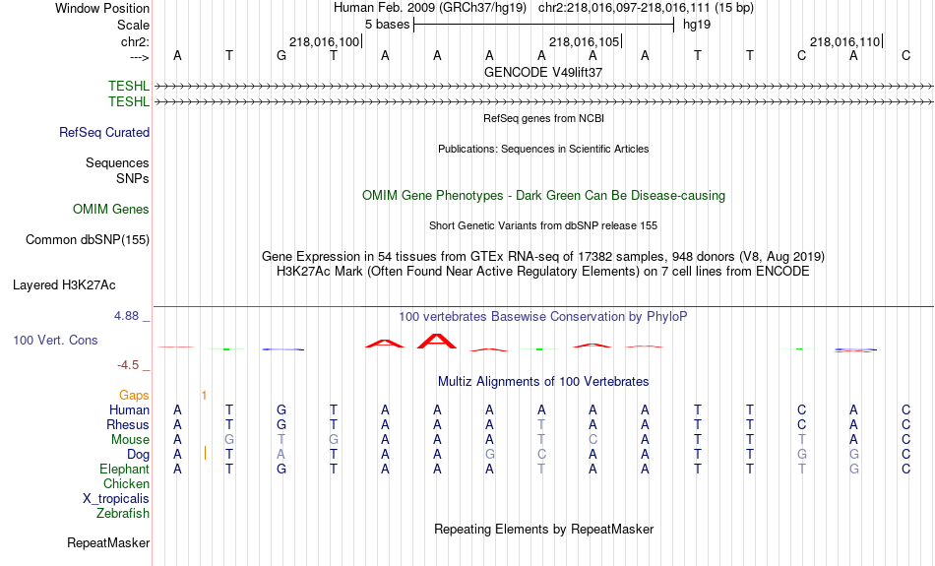
Task: Click the Layered H3K27Ac track label
Action: click(x=64, y=285)
